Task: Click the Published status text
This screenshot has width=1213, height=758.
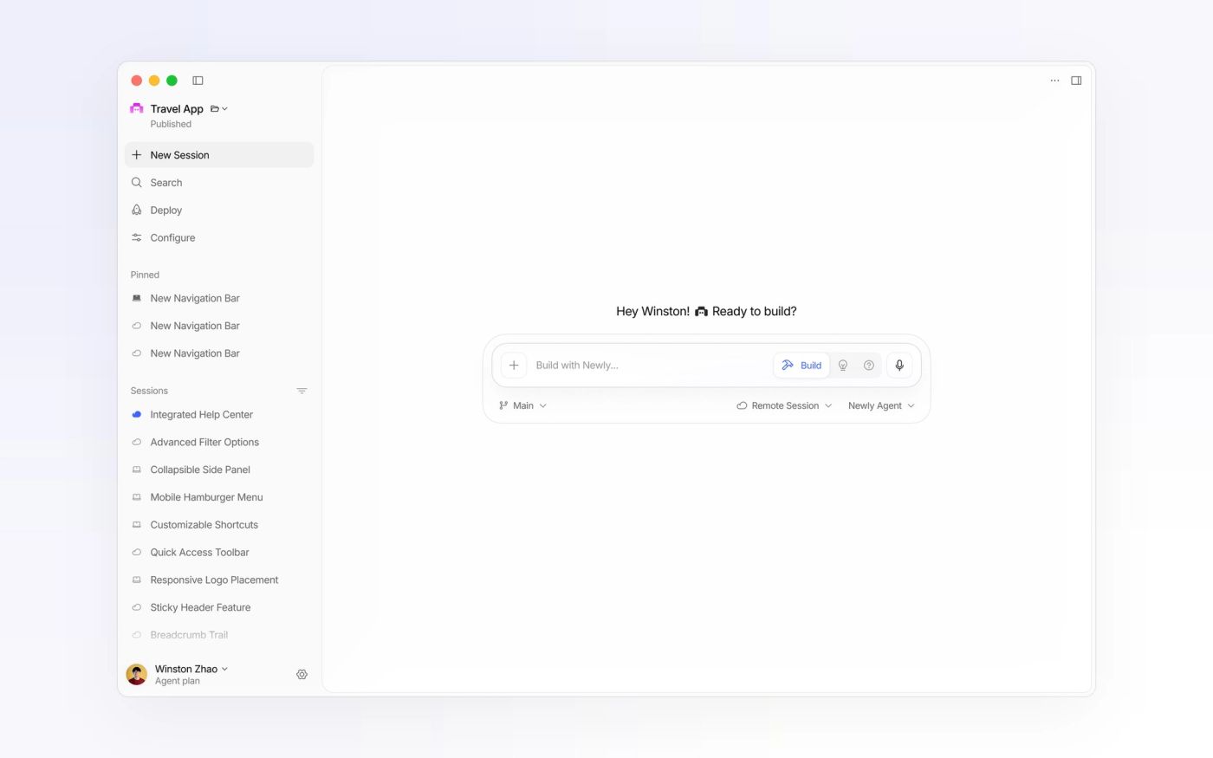Action: click(171, 124)
